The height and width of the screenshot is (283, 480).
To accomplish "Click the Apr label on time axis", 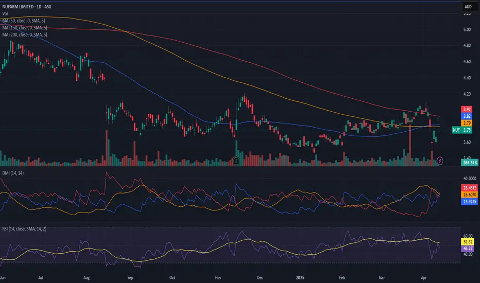I will [424, 278].
